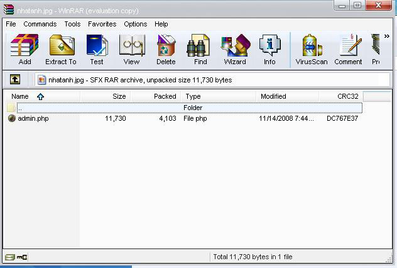
Task: Click the DC767E37 CRC32 value
Action: click(342, 118)
